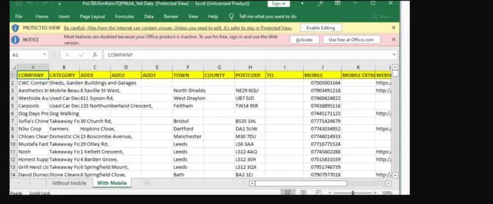Click the pen icon next to Sign in

[x=320, y=3]
